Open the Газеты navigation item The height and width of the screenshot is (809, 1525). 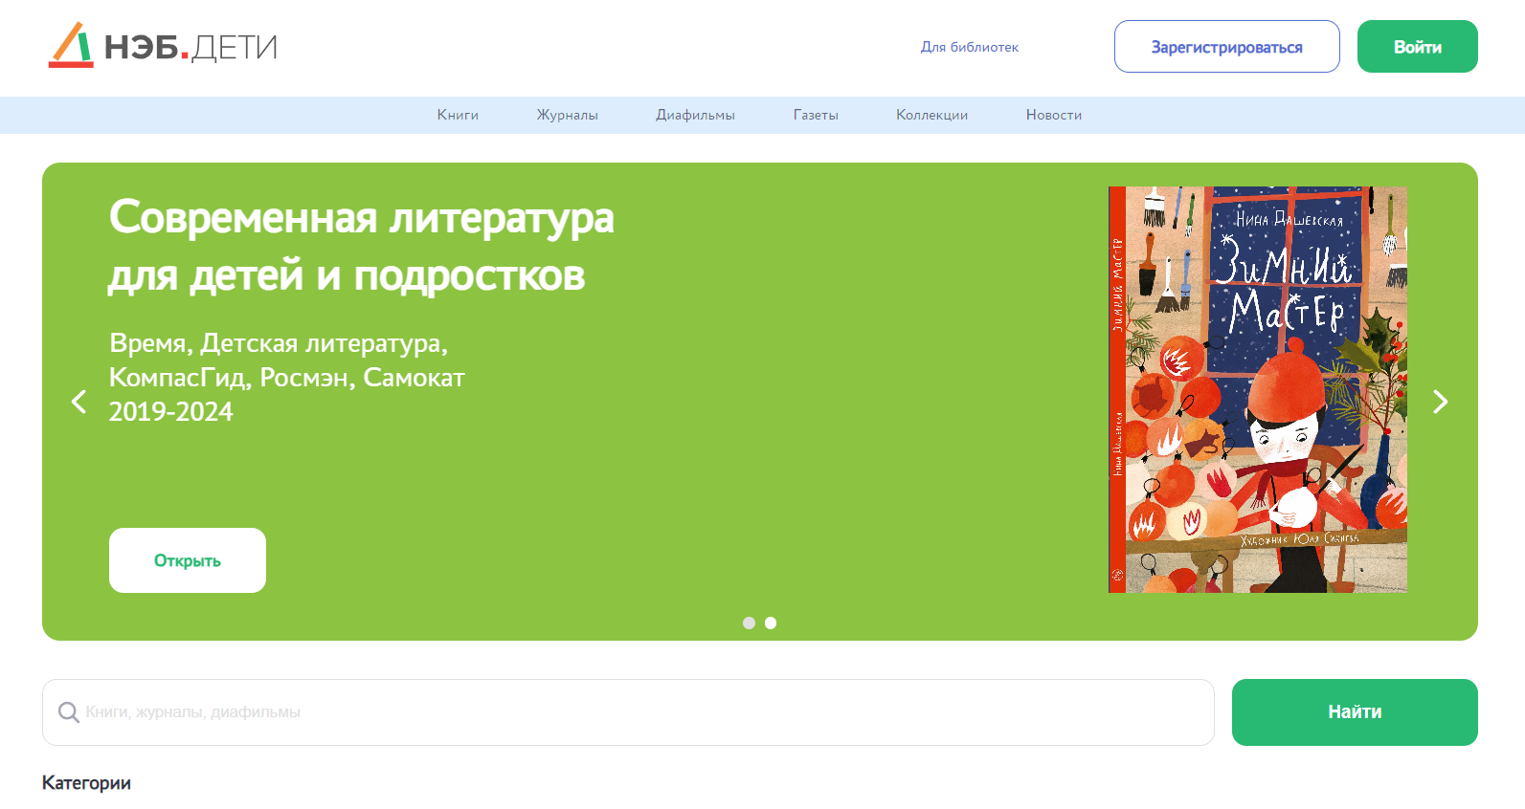tap(816, 115)
